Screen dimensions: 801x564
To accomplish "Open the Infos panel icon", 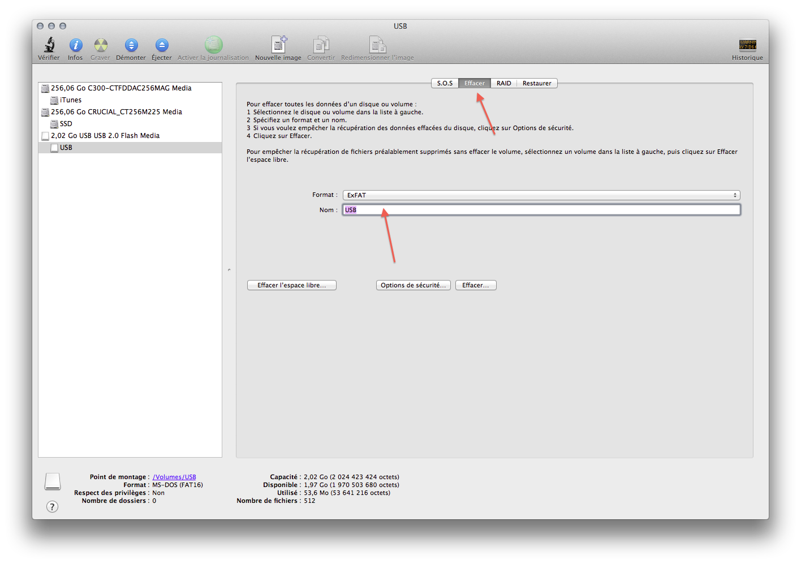I will [75, 45].
